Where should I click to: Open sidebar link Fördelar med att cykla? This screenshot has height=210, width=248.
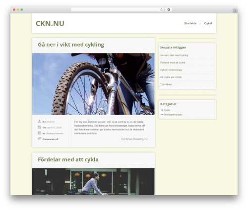click(x=173, y=63)
